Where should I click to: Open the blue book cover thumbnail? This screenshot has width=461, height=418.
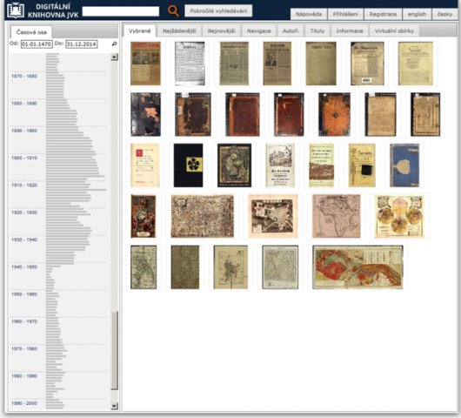tap(404, 165)
